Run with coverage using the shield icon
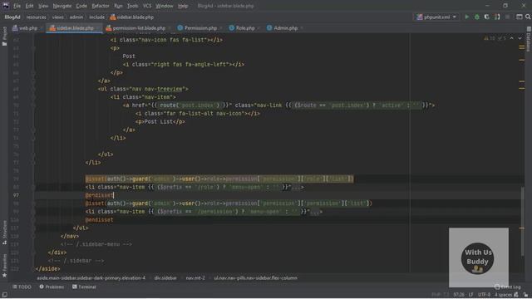 click(486, 17)
